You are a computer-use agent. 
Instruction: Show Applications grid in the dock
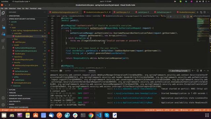click(207, 115)
